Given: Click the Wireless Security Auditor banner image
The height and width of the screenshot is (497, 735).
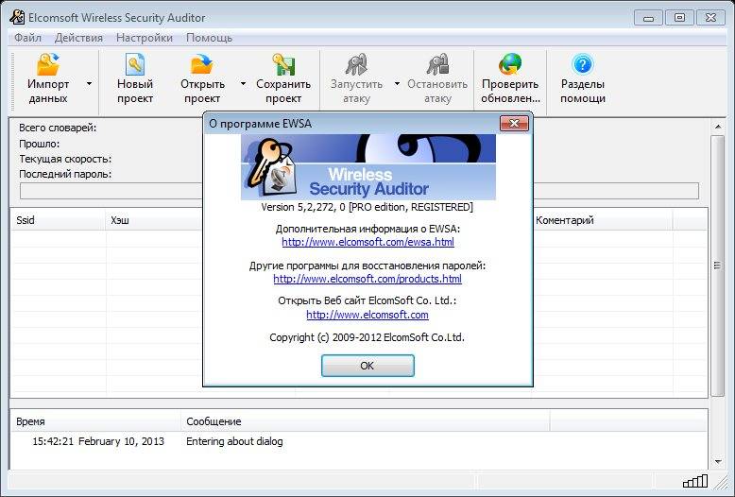Looking at the screenshot, I should tap(367, 167).
